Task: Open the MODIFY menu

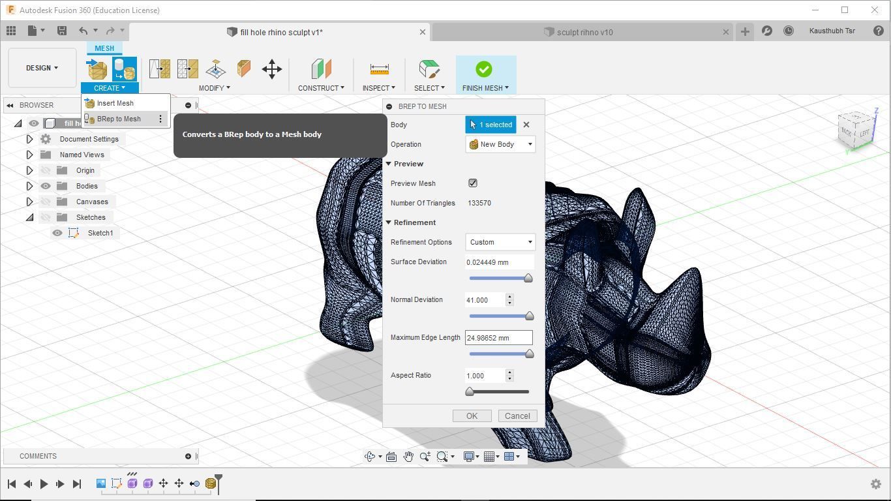Action: 214,88
